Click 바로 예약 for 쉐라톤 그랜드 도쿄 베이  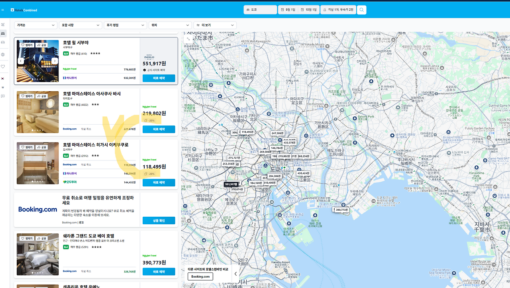pos(159,271)
